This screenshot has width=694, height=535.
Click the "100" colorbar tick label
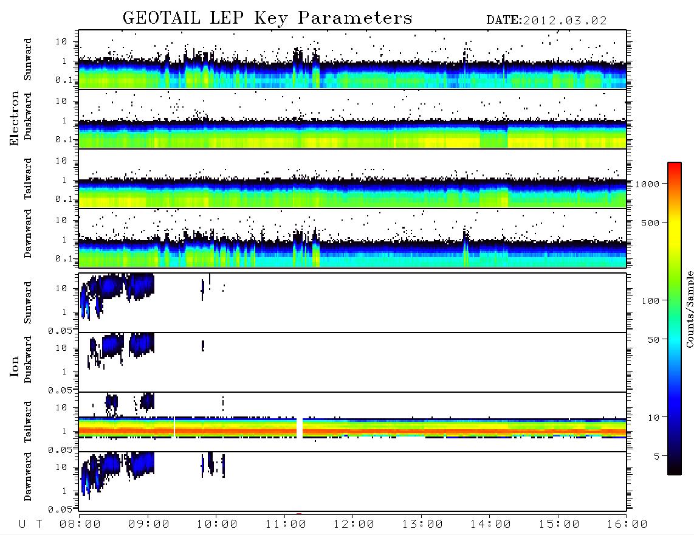(651, 301)
